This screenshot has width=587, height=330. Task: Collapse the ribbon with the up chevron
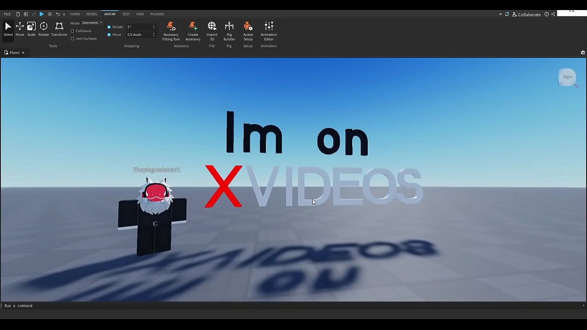click(x=500, y=14)
